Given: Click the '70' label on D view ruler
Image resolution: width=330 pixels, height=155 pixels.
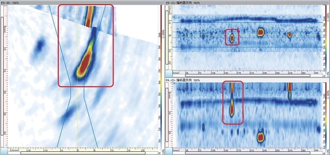Looking at the screenshot, I should [200, 150].
